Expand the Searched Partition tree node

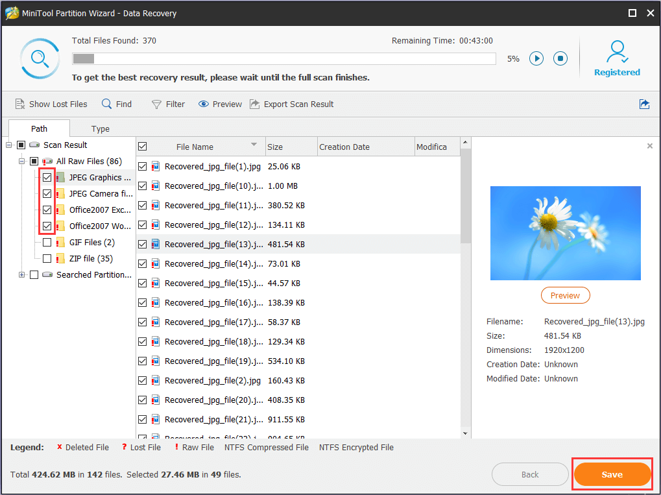pyautogui.click(x=20, y=274)
